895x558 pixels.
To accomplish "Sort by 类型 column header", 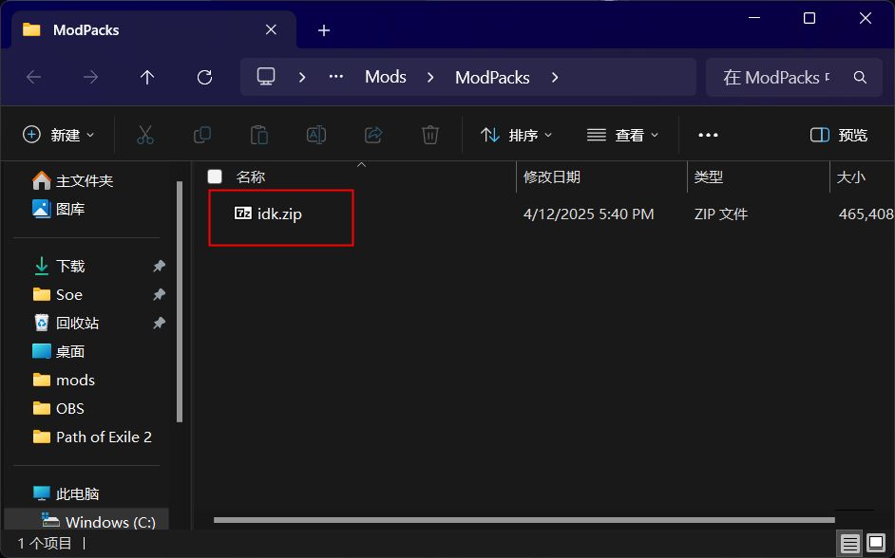I will click(709, 177).
